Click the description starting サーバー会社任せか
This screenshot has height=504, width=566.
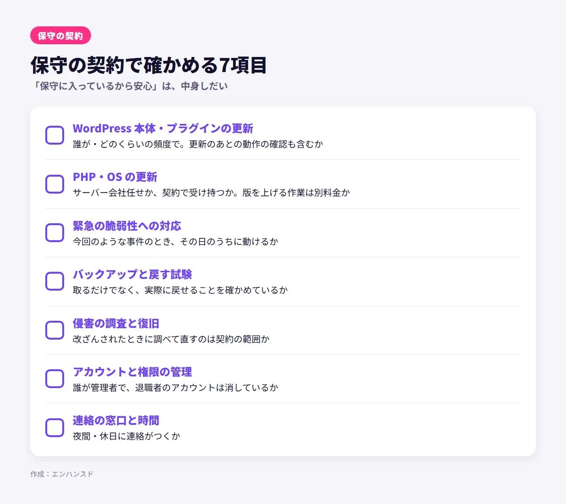(x=211, y=193)
